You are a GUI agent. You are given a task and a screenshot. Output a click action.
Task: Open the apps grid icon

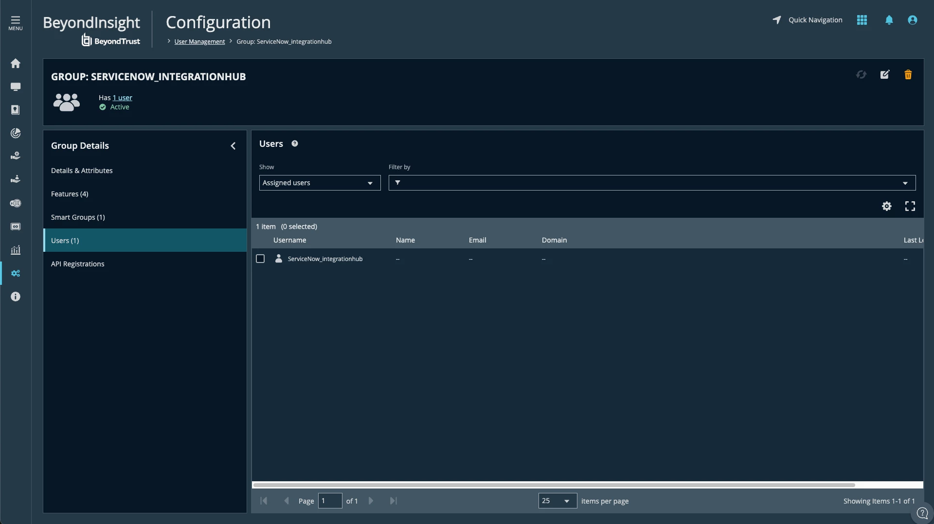pyautogui.click(x=862, y=20)
